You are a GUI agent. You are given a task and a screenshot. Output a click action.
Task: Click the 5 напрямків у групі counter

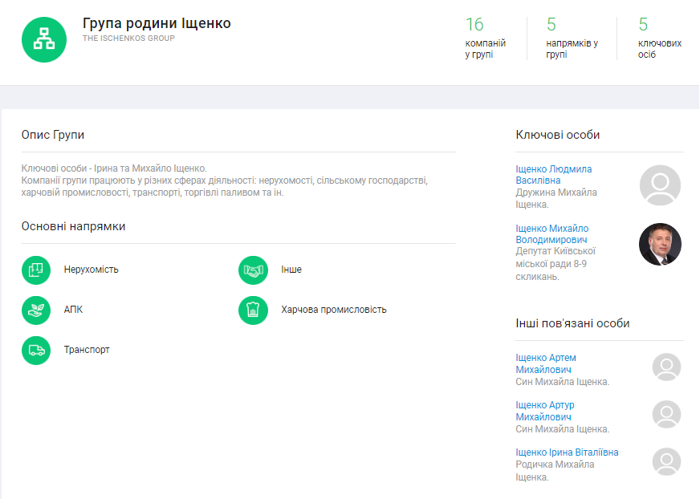pos(571,38)
